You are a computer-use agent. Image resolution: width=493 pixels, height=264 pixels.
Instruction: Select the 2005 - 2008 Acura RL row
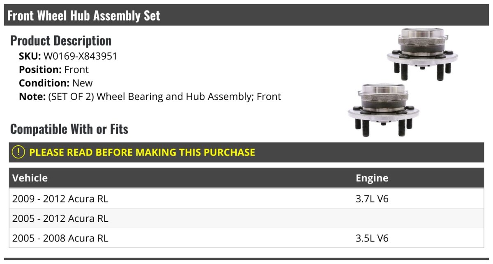[x=60, y=238]
